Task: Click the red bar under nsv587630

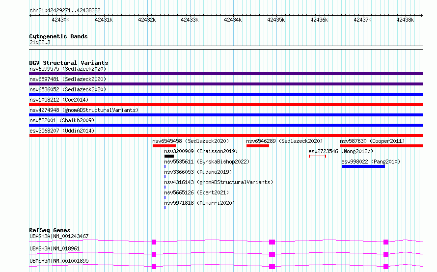Action: tap(382, 146)
